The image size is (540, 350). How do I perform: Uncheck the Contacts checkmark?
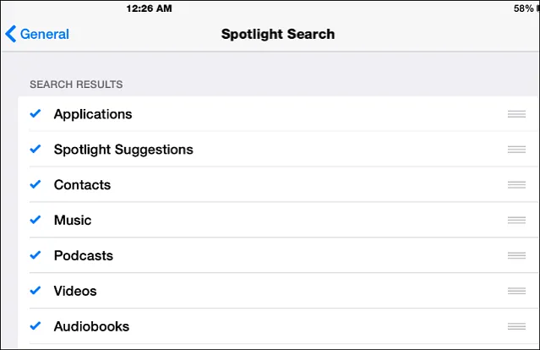click(x=35, y=184)
